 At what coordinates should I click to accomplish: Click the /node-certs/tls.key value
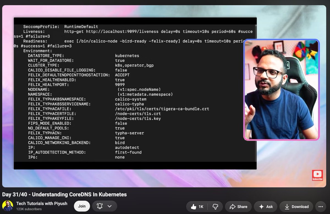tap(138, 119)
